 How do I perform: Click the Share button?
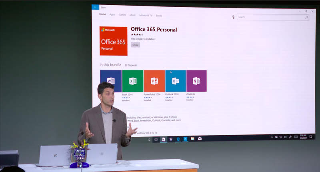pos(135,45)
